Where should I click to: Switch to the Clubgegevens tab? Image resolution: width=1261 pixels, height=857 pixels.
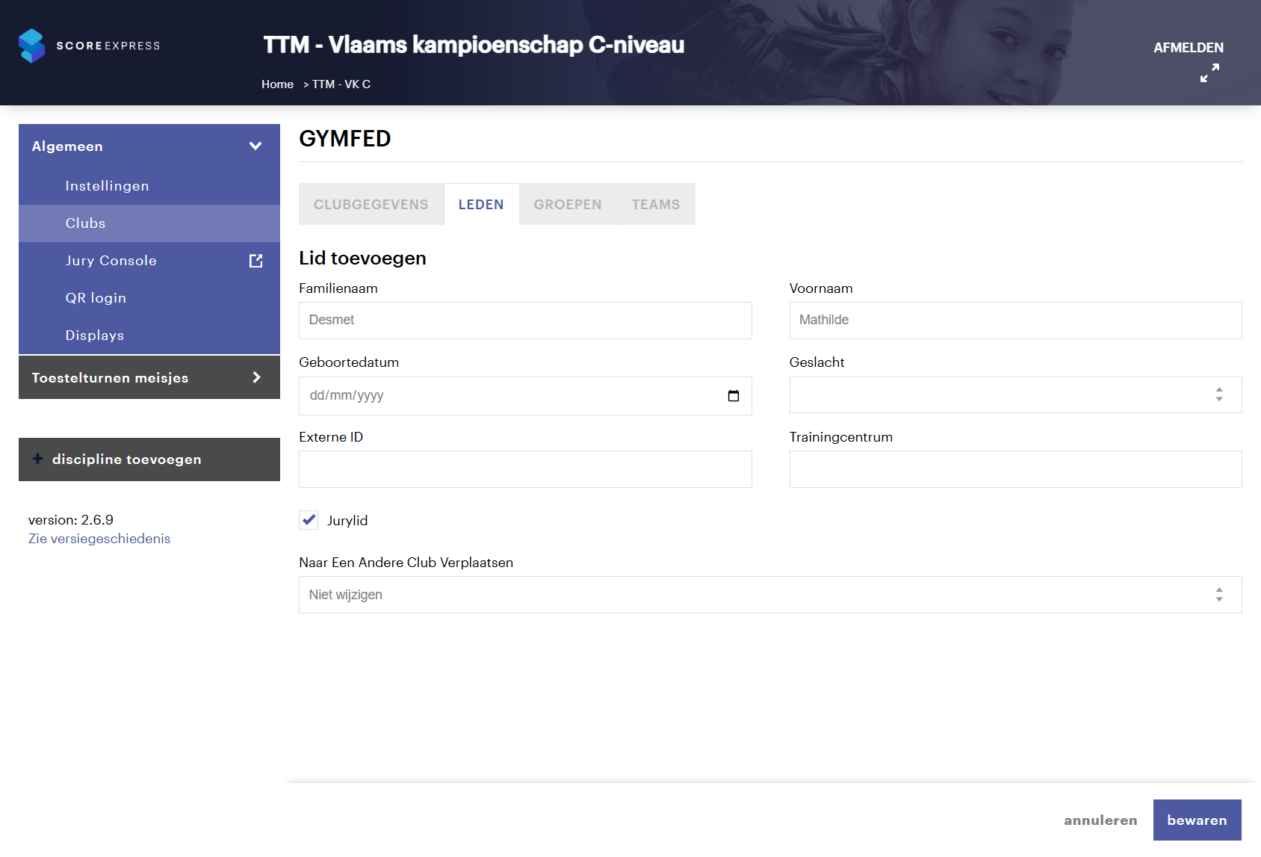click(371, 205)
